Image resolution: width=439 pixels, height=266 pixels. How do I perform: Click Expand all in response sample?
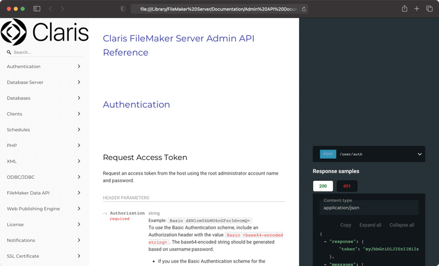click(x=370, y=225)
